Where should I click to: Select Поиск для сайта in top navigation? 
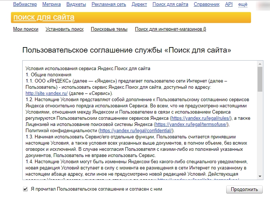coord(170,4)
